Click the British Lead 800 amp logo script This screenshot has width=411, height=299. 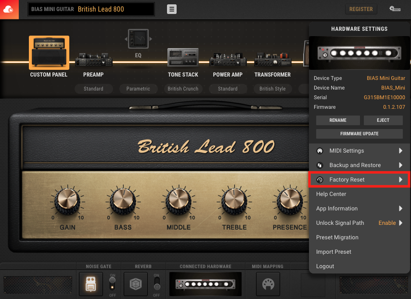click(x=206, y=146)
